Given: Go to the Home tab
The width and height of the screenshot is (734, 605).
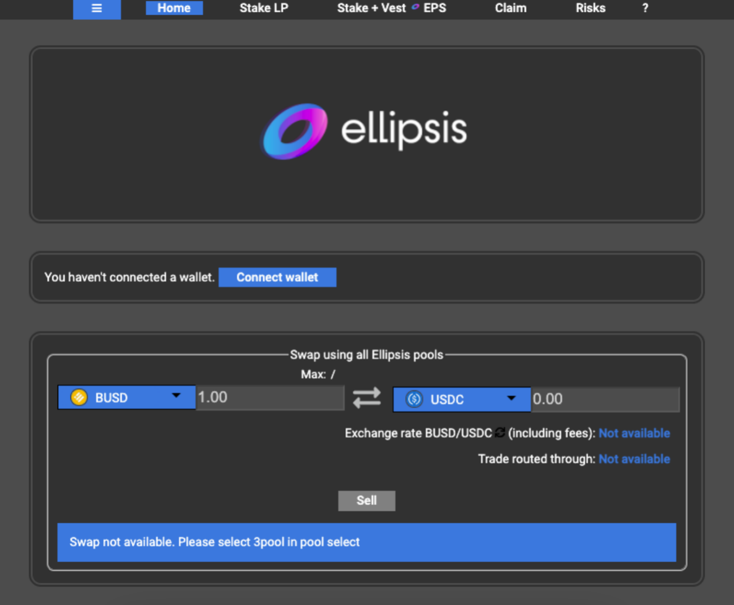Looking at the screenshot, I should [x=174, y=8].
